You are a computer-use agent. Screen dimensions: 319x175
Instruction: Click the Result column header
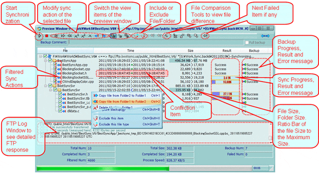[x=227, y=51]
